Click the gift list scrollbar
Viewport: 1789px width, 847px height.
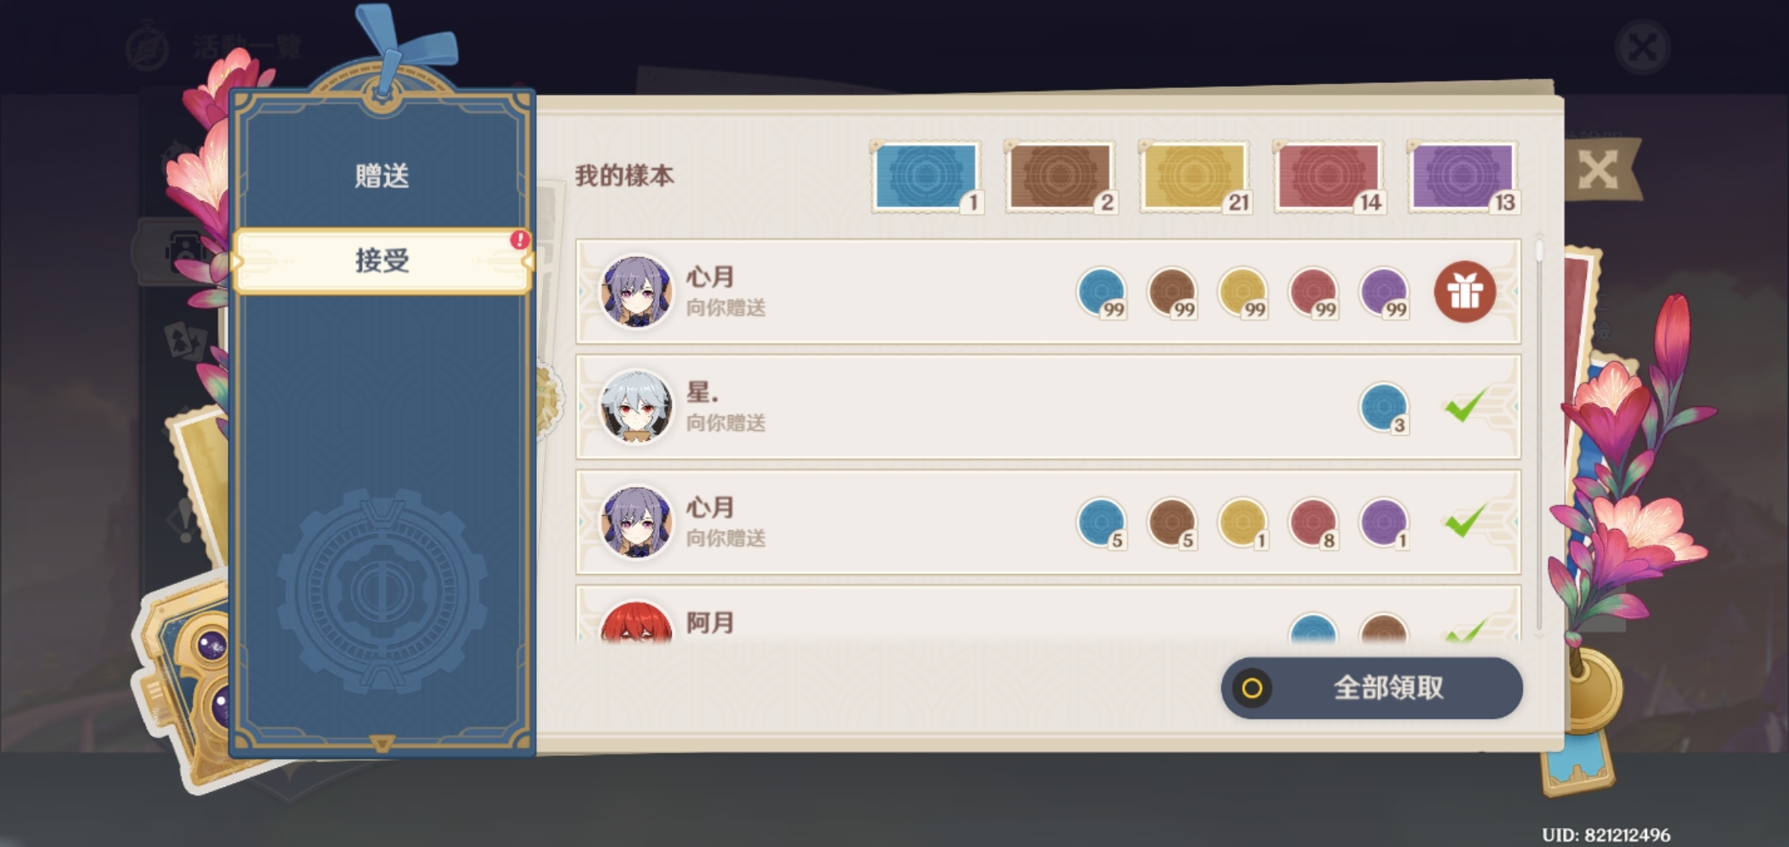[x=1539, y=435]
